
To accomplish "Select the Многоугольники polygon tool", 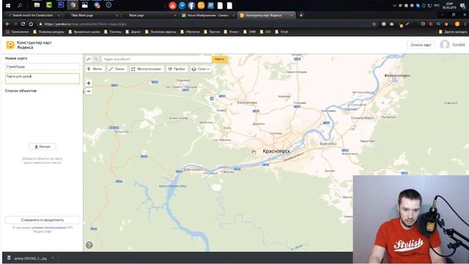I will [147, 69].
